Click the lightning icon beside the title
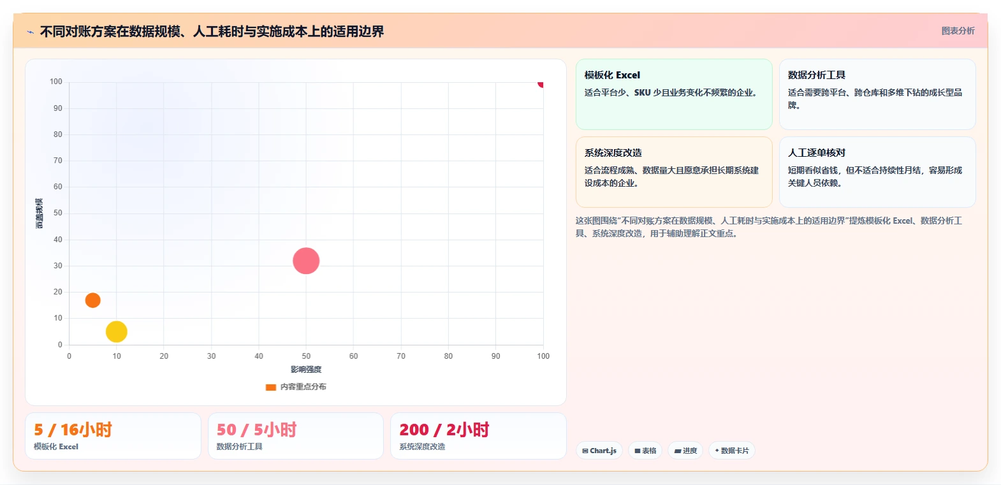The image size is (1001, 485). point(30,32)
